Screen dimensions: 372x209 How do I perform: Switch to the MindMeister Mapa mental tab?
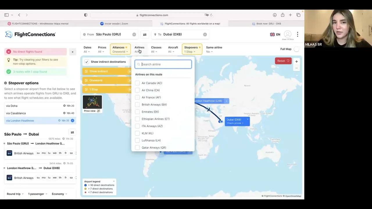pos(38,24)
